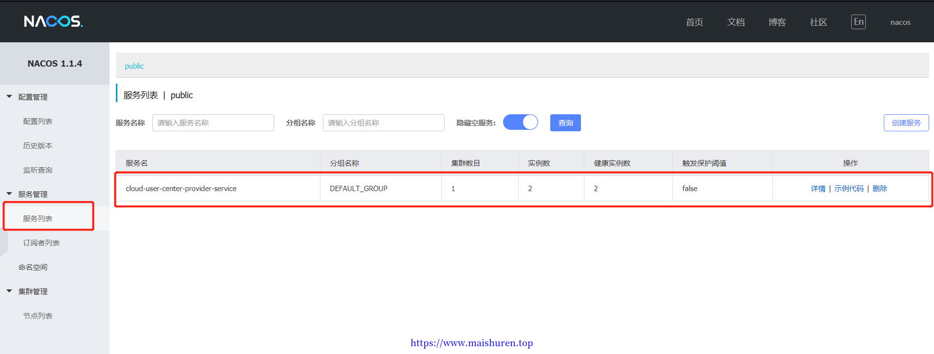
Task: Go to 首页 in the top navigation
Action: pyautogui.click(x=694, y=22)
